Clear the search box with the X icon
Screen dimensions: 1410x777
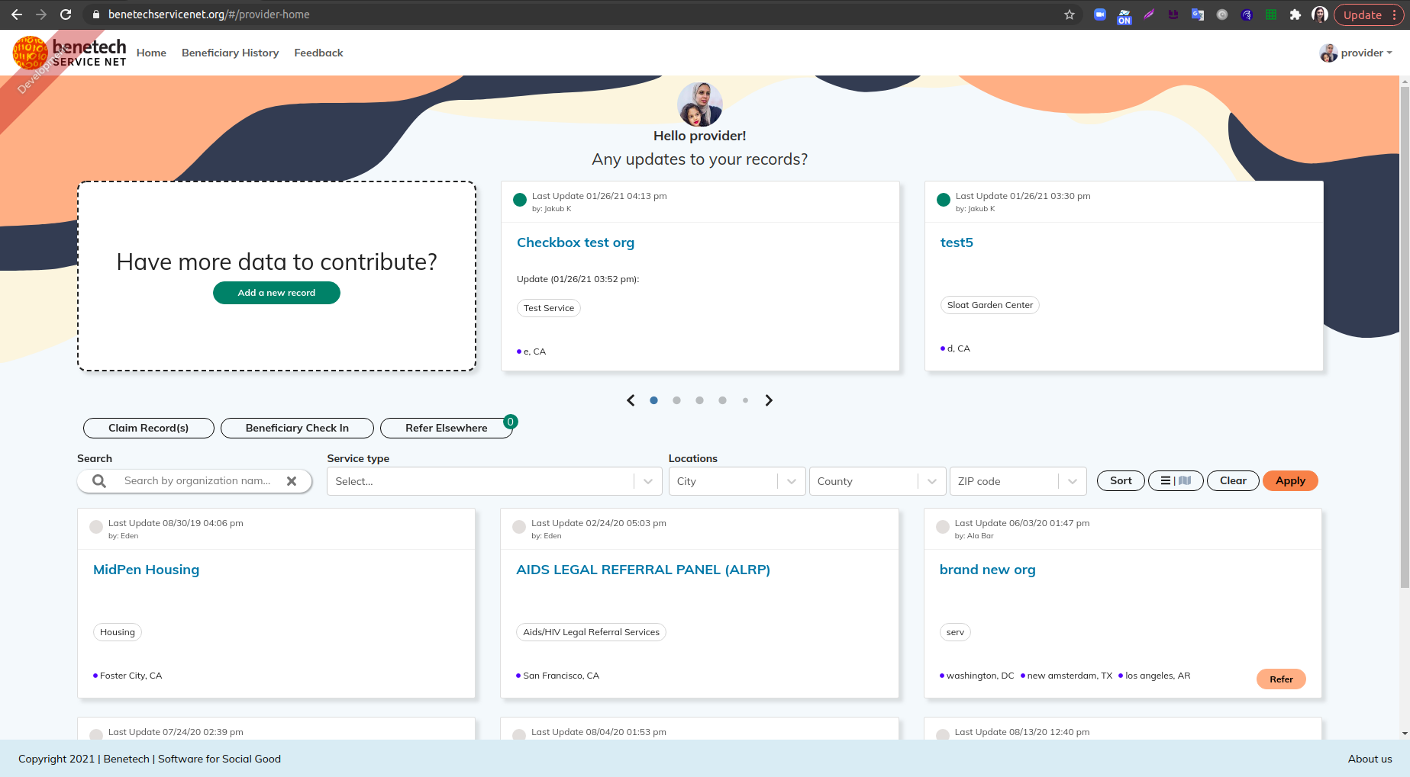pos(292,480)
